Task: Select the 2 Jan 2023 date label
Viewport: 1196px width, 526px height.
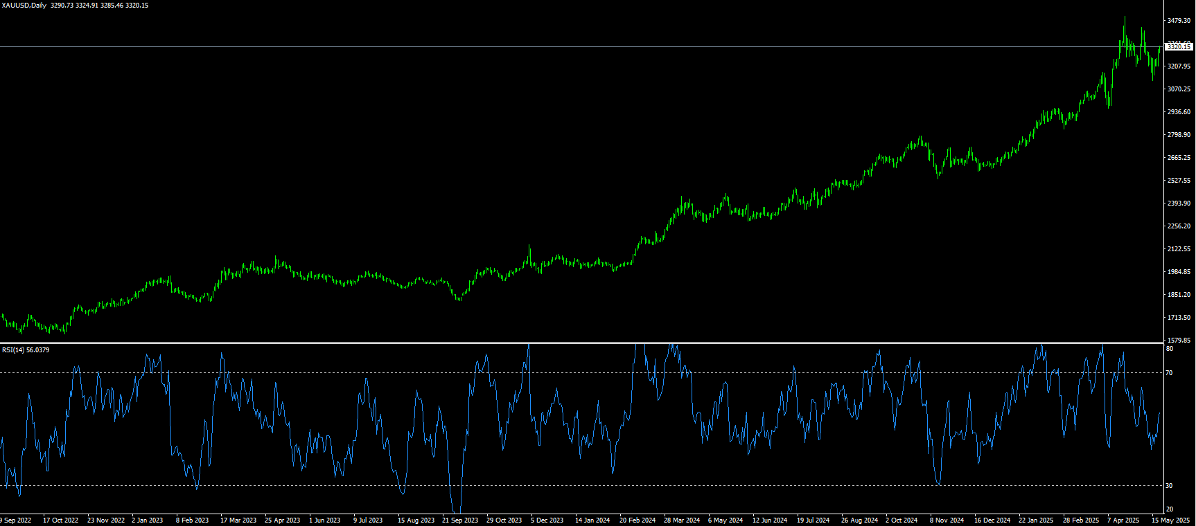Action: tap(147, 520)
